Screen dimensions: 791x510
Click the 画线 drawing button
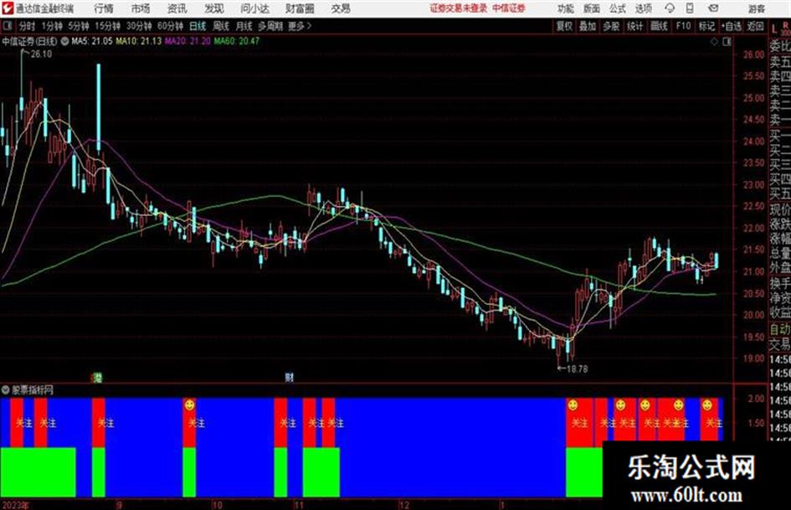[x=659, y=26]
